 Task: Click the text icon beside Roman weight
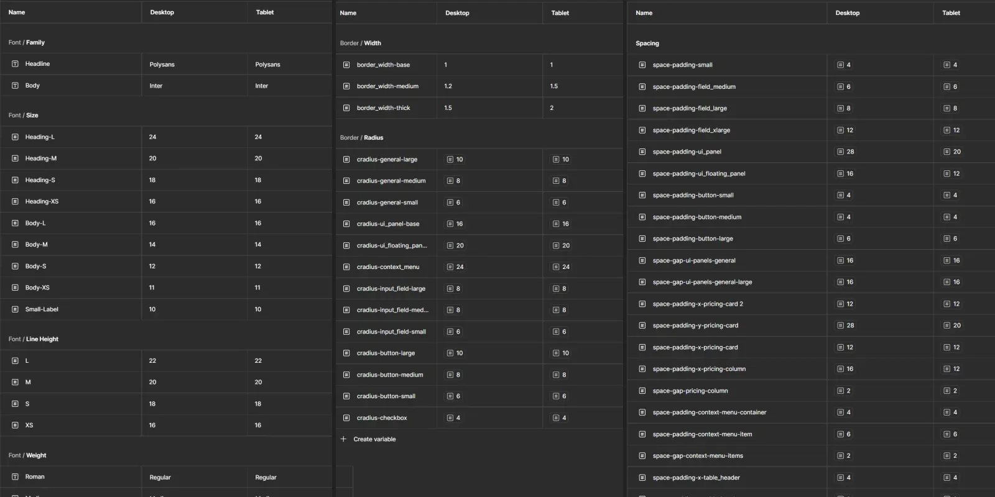click(x=15, y=477)
